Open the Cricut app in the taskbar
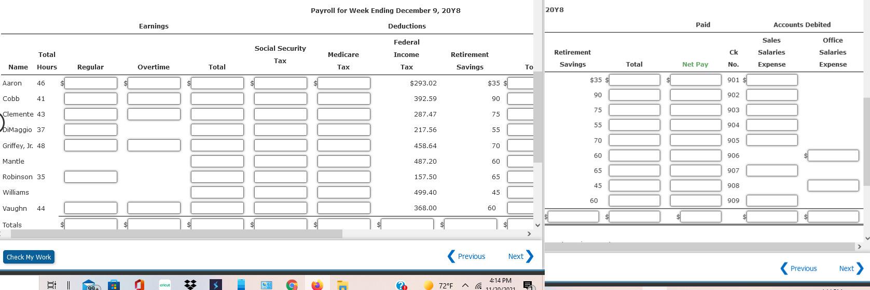Viewport: 870px width, 290px height. (x=165, y=285)
